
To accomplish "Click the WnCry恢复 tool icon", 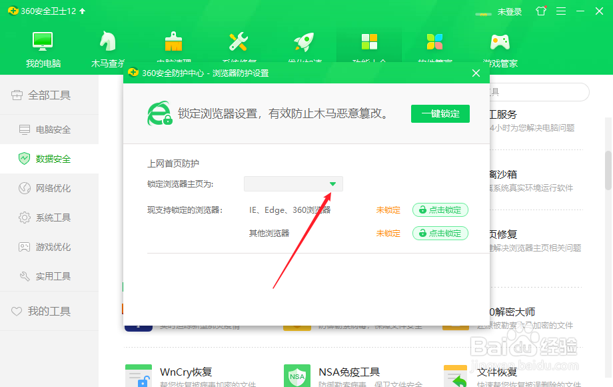I will [x=139, y=376].
